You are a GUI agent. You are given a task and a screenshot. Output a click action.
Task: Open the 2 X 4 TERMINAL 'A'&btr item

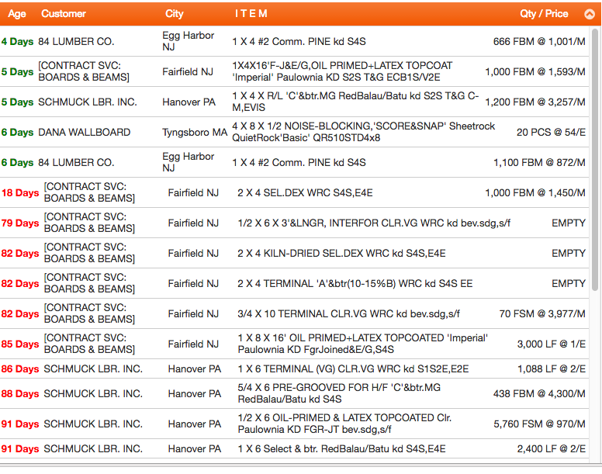click(355, 284)
